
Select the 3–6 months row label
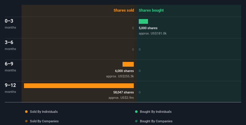(x=10, y=45)
